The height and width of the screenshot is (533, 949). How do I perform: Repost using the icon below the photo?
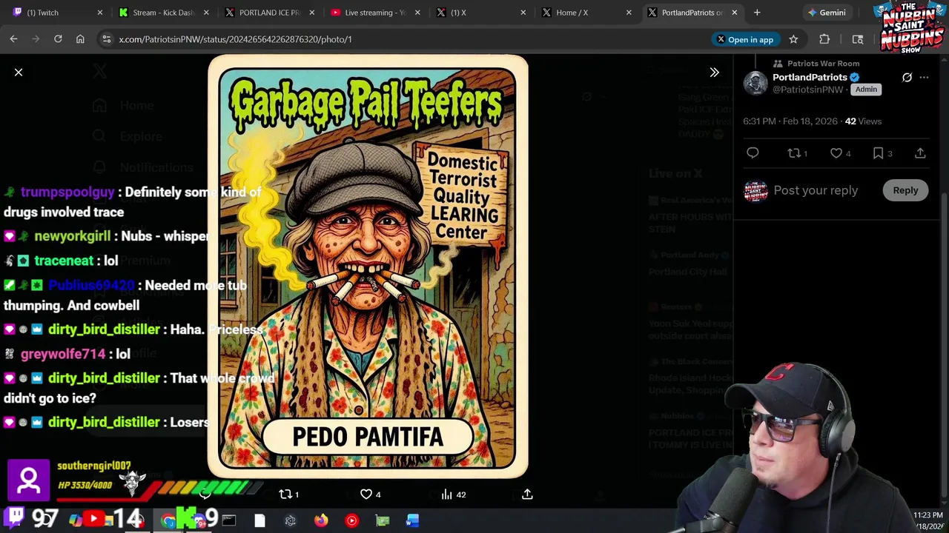(285, 495)
